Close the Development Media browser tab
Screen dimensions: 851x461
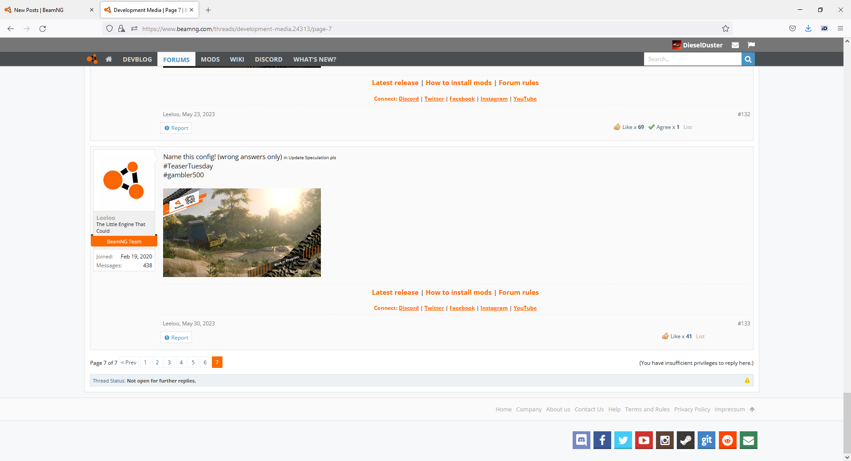tap(191, 10)
